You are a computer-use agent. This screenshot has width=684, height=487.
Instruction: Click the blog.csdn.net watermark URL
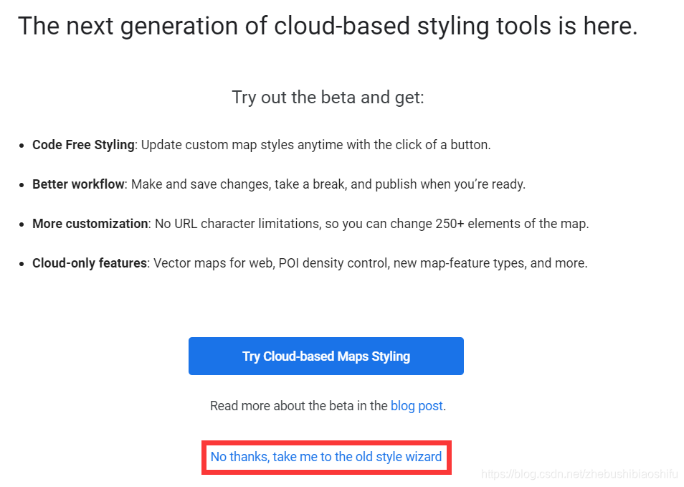(579, 474)
